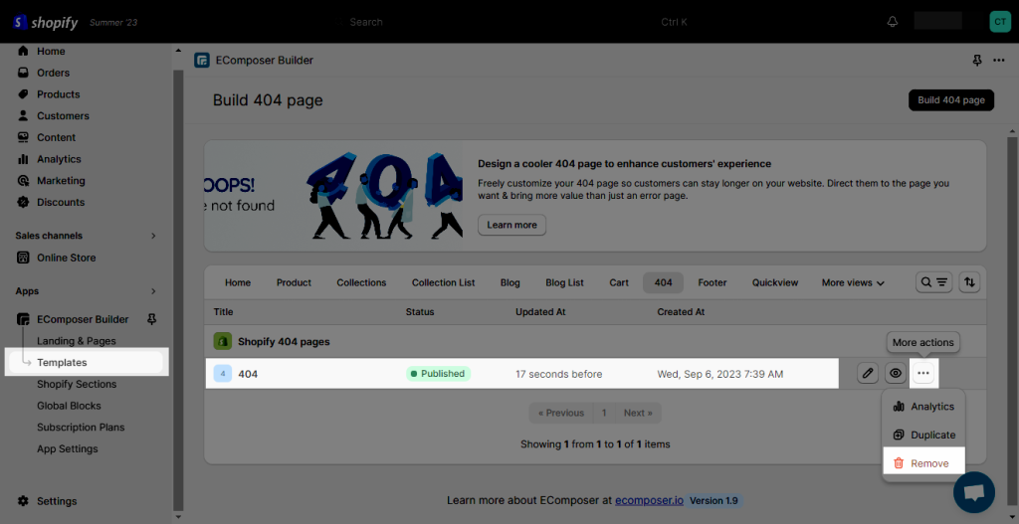Image resolution: width=1019 pixels, height=524 pixels.
Task: Click the Products tag icon
Action: (24, 94)
